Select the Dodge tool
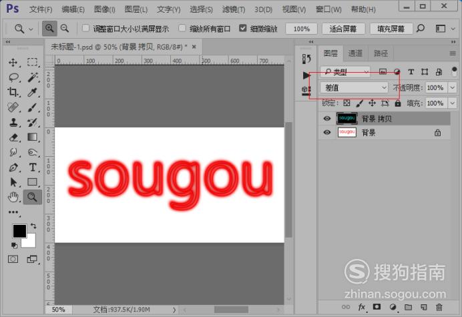The width and height of the screenshot is (462, 317). 33,152
